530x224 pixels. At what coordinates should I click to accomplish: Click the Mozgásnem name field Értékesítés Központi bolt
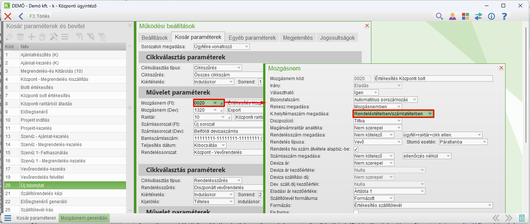coord(434,79)
